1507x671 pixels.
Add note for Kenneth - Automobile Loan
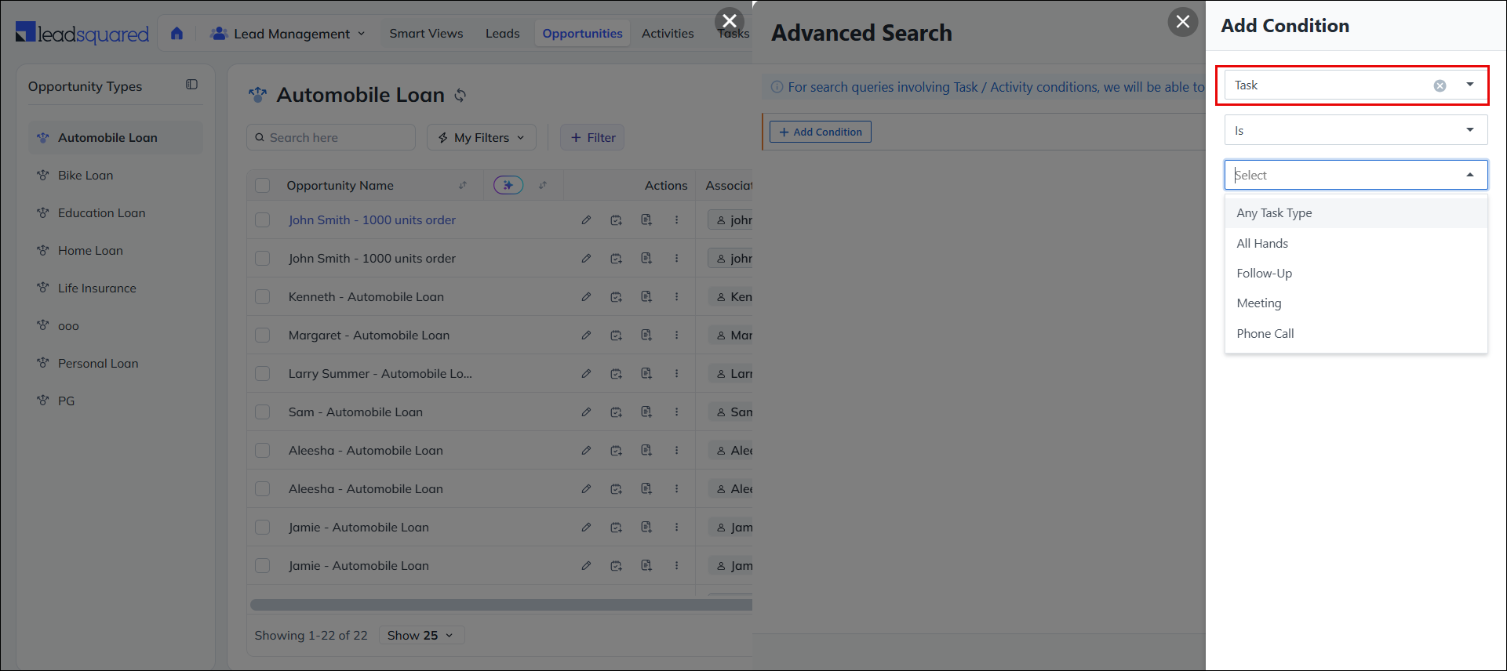[646, 297]
